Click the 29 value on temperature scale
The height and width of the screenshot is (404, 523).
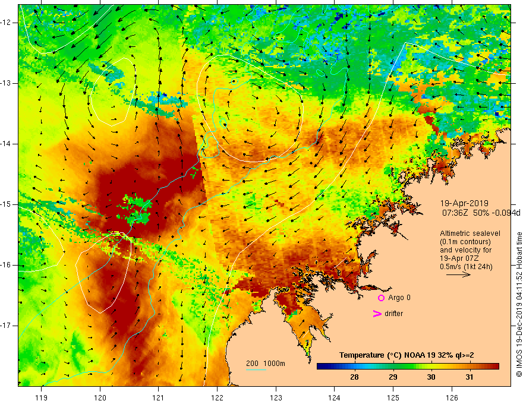pyautogui.click(x=393, y=377)
